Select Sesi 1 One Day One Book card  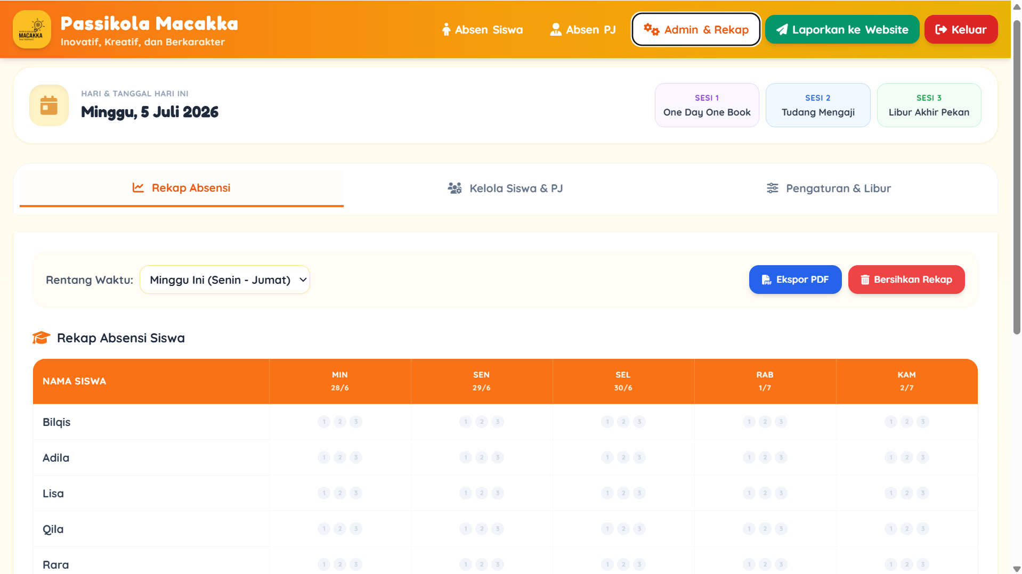click(x=707, y=105)
